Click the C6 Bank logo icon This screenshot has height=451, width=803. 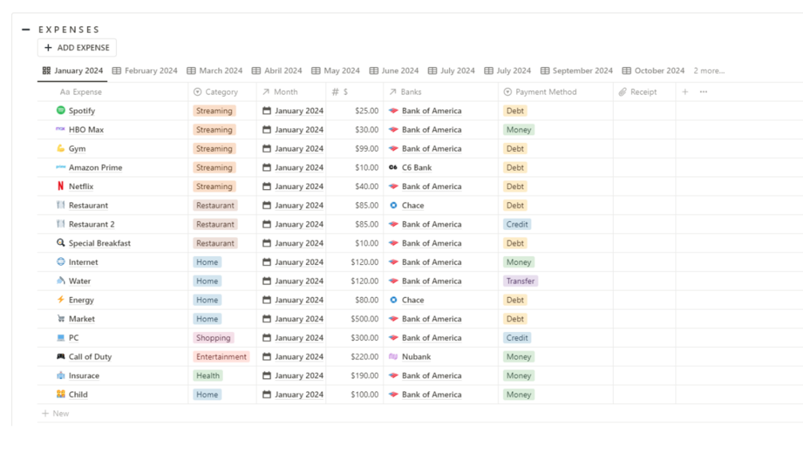[x=393, y=167]
